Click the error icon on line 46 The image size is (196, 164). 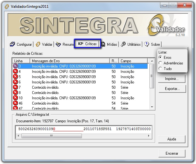16,103
